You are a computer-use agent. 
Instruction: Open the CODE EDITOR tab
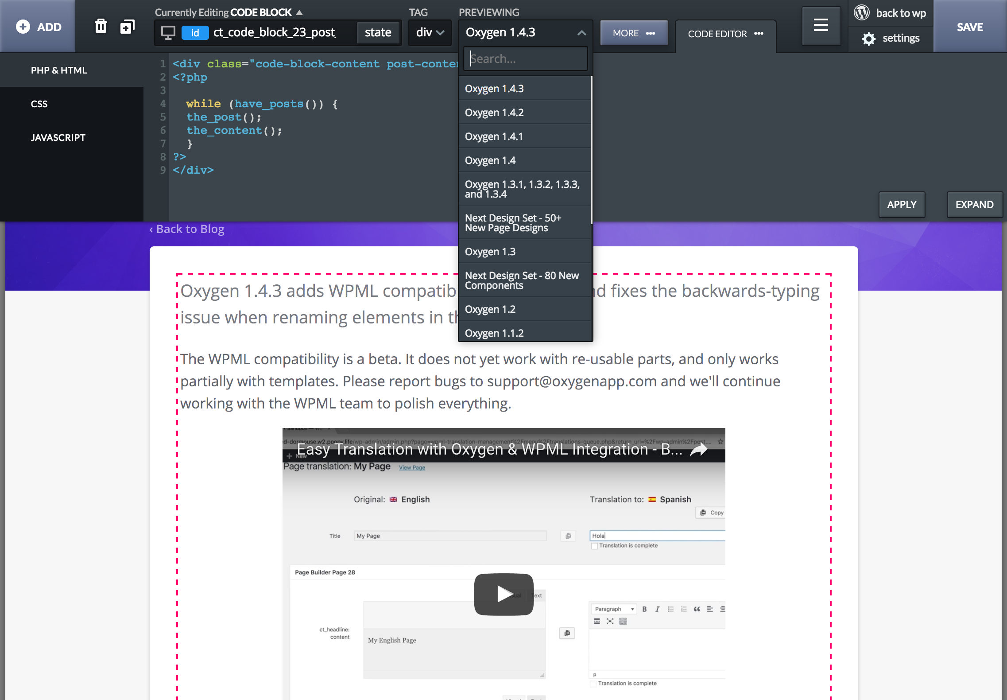click(725, 34)
